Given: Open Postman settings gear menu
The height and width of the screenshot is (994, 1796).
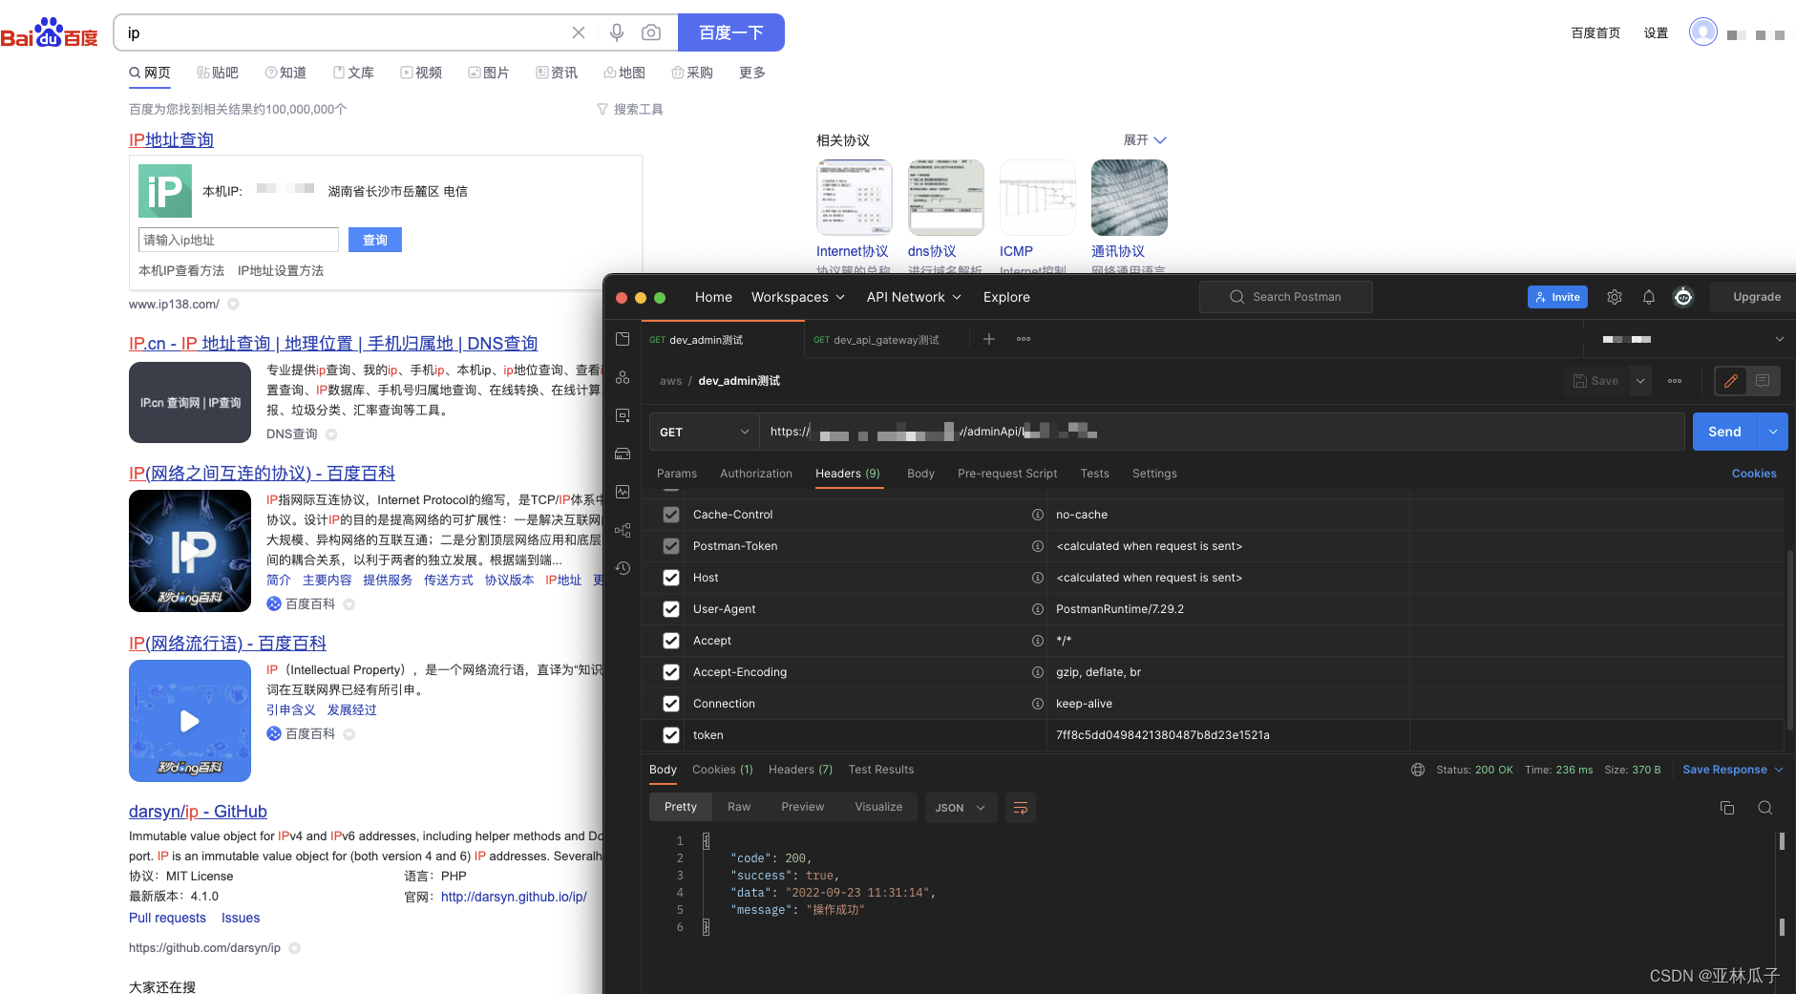Looking at the screenshot, I should (1615, 297).
